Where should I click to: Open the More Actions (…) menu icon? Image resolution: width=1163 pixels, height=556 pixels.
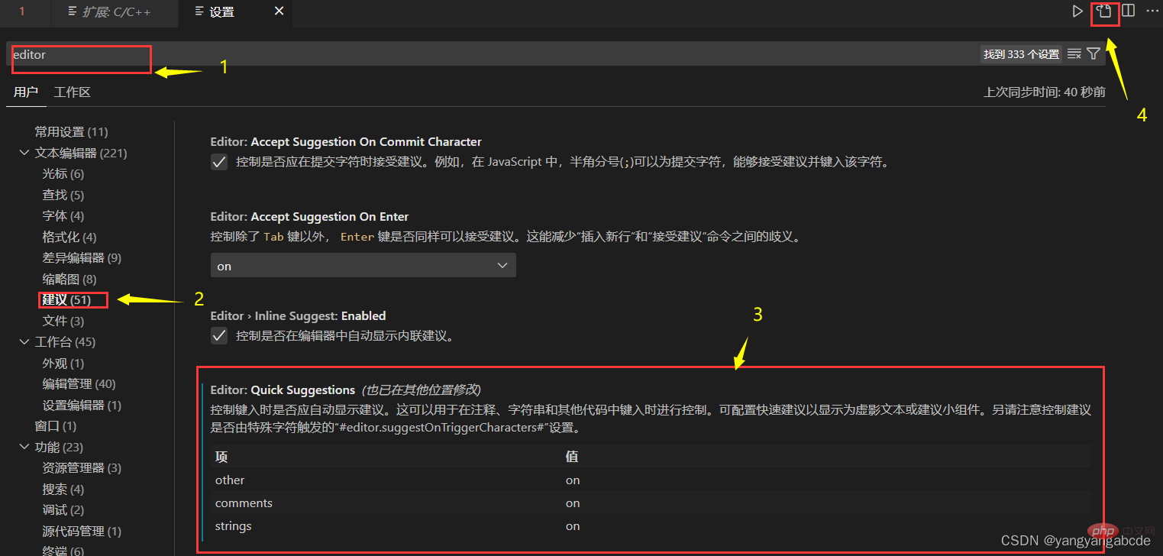pyautogui.click(x=1152, y=10)
